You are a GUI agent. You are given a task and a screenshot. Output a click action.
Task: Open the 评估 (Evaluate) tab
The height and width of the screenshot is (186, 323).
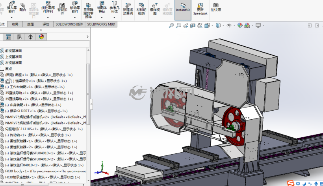[x=46, y=24]
